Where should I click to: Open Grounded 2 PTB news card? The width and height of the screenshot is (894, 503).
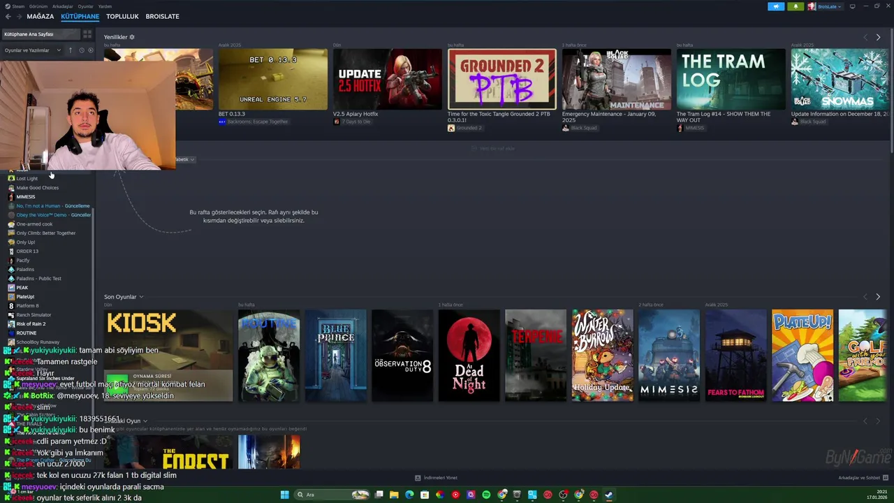point(502,79)
